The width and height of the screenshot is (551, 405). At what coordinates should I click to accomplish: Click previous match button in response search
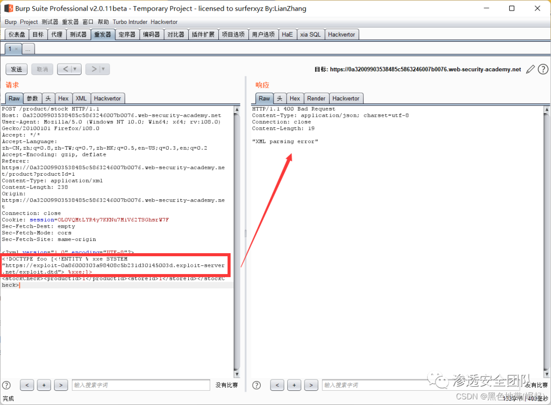(277, 385)
